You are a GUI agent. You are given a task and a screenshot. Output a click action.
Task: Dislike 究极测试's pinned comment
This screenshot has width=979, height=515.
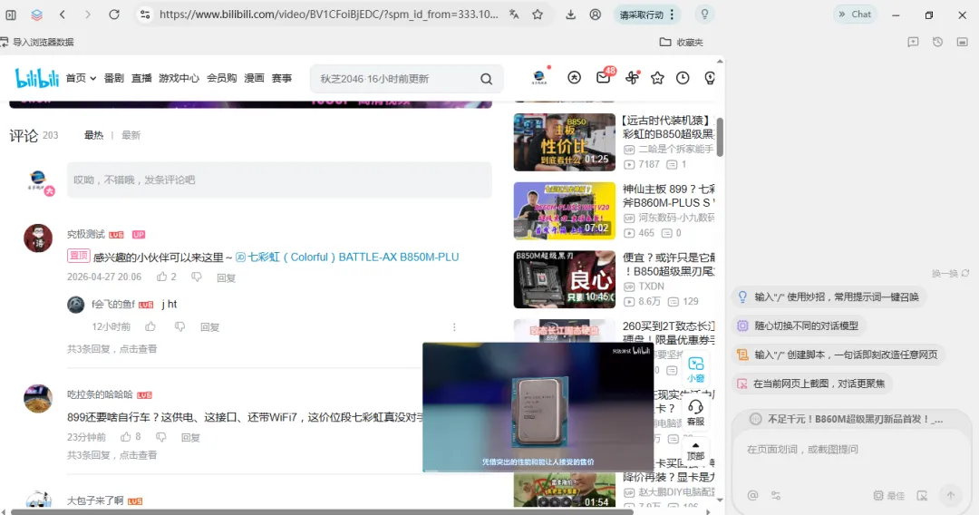coord(197,277)
